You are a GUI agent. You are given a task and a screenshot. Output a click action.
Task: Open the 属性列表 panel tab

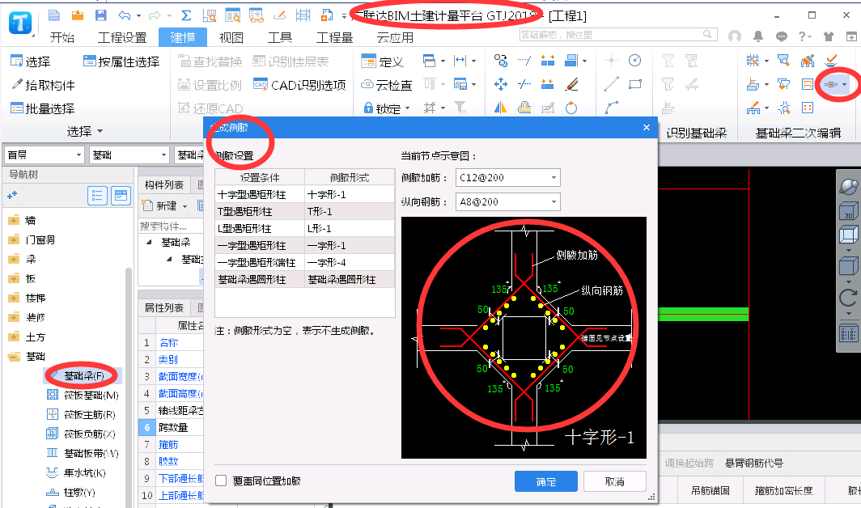point(164,307)
